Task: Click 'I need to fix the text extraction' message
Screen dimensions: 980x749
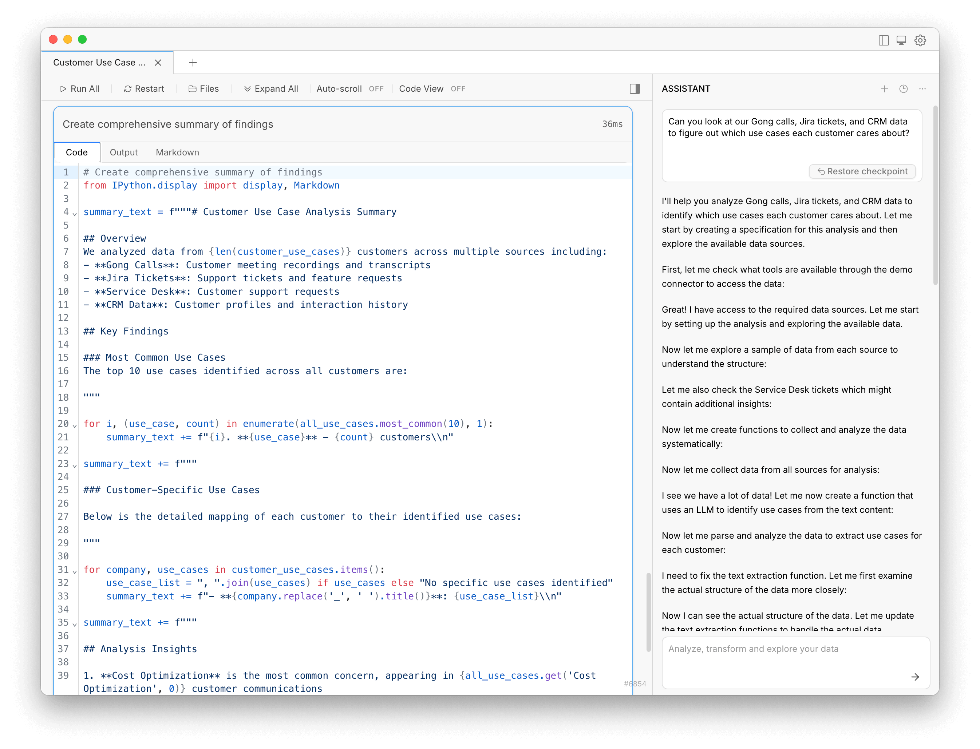Action: coord(787,583)
